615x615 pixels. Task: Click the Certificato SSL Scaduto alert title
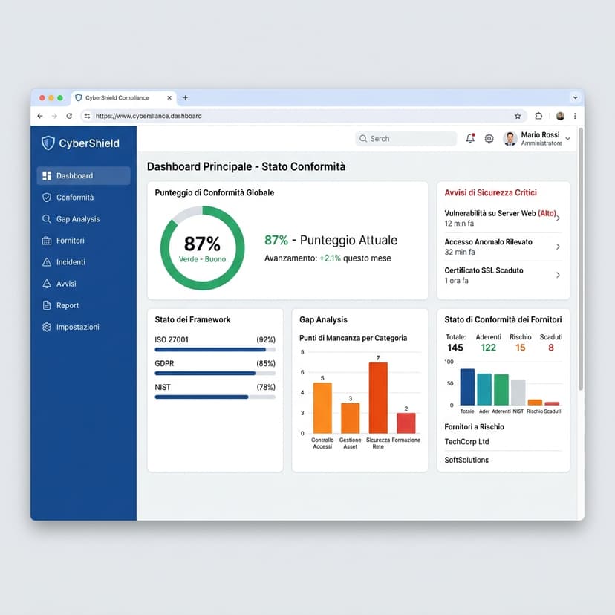484,270
